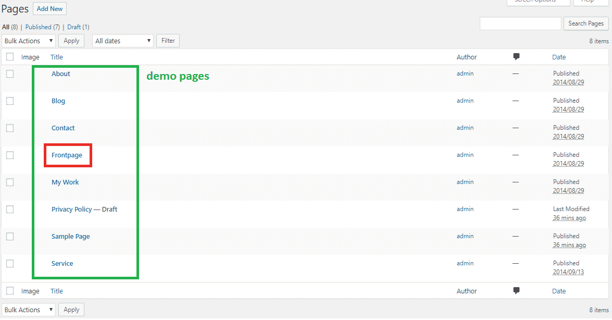
Task: Mark the My Work page checkbox
Action: pyautogui.click(x=10, y=182)
